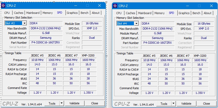This screenshot has width=218, height=108.
Task: Click XMP-3200 tRC value 56 in right window
Action: point(200,83)
